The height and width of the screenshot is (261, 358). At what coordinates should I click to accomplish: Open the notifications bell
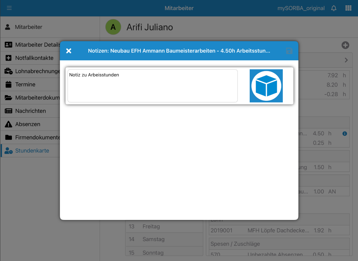(x=334, y=8)
